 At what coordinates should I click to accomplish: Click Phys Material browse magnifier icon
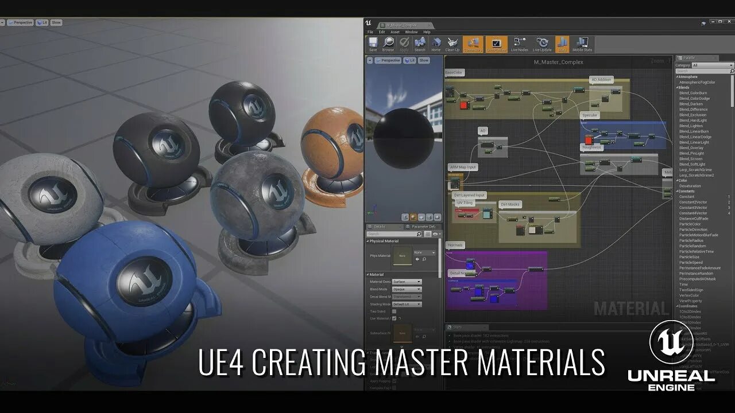424,259
